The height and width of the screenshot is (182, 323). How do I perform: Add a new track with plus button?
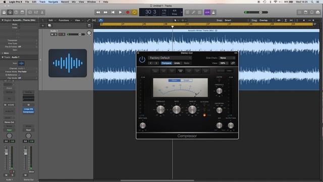coord(42,26)
